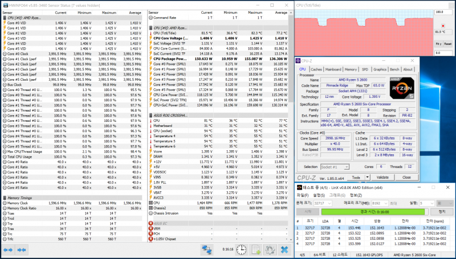Click the CPU-Z Tools button
The height and width of the screenshot is (259, 456).
[x=356, y=178]
